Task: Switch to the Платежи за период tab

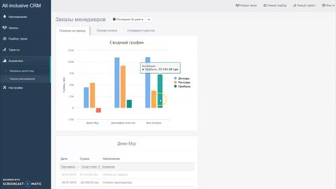Action: 72,30
